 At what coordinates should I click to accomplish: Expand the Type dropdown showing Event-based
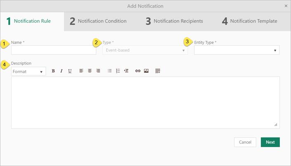145,50
